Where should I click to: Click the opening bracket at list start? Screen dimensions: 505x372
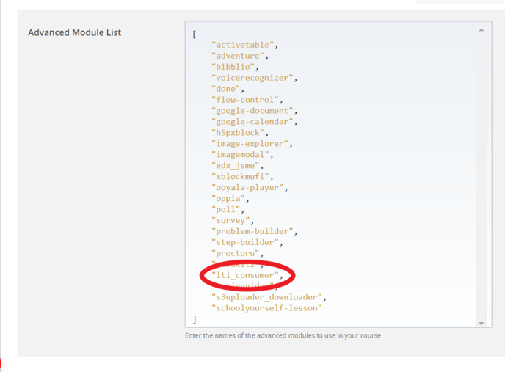[x=195, y=34]
